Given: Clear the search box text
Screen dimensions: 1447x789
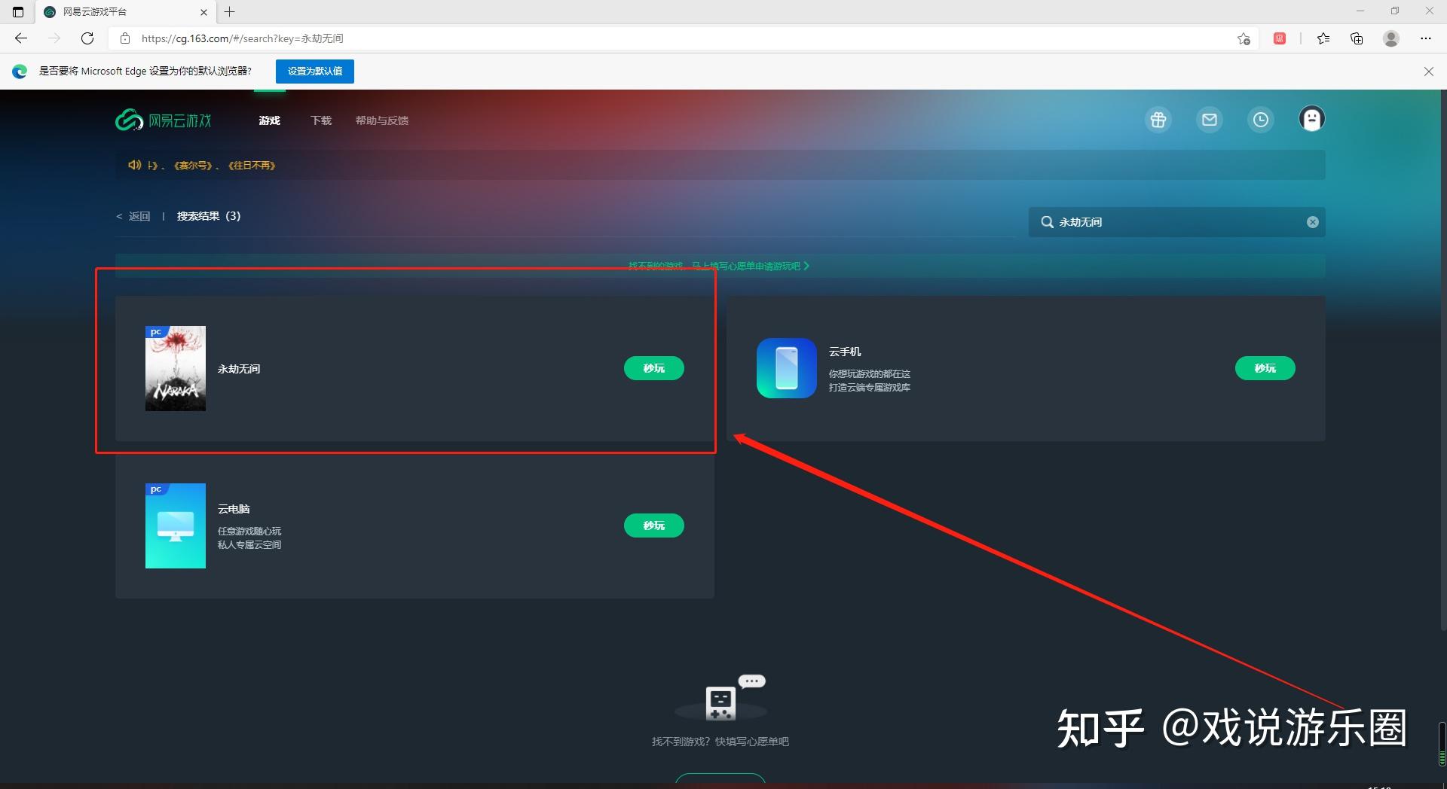Looking at the screenshot, I should (1313, 222).
